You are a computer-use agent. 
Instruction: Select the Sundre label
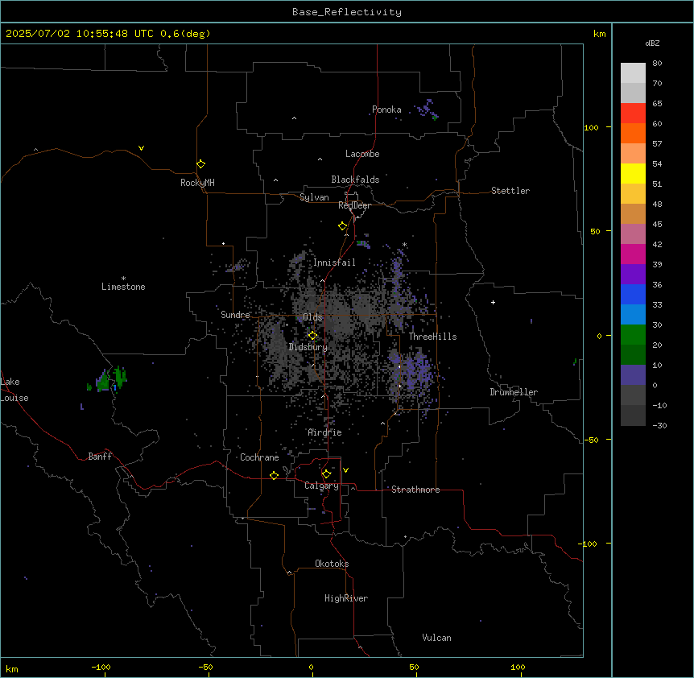tap(235, 315)
